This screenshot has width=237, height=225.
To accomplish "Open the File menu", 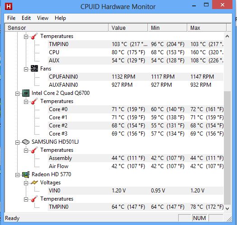I will click(11, 18).
